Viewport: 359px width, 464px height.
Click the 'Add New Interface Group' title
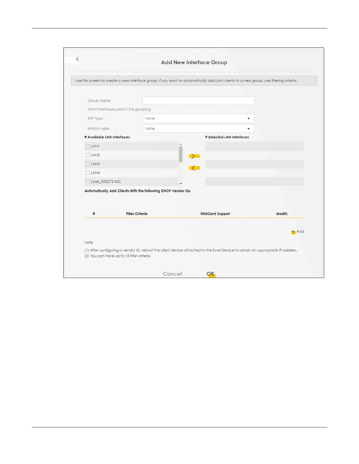(194, 62)
